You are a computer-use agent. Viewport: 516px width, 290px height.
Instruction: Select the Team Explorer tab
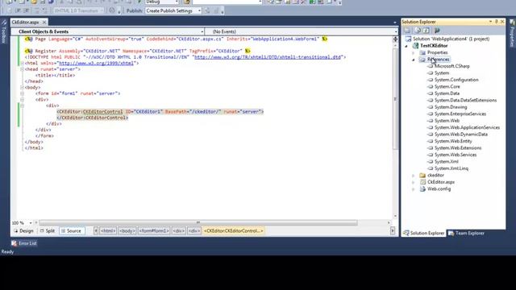point(466,233)
